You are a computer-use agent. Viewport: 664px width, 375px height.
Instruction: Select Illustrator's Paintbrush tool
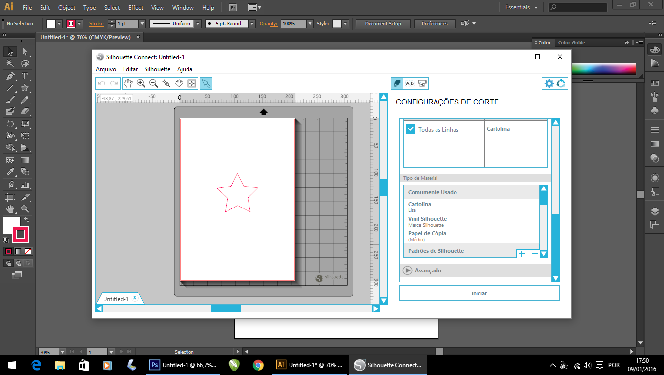pyautogui.click(x=10, y=100)
